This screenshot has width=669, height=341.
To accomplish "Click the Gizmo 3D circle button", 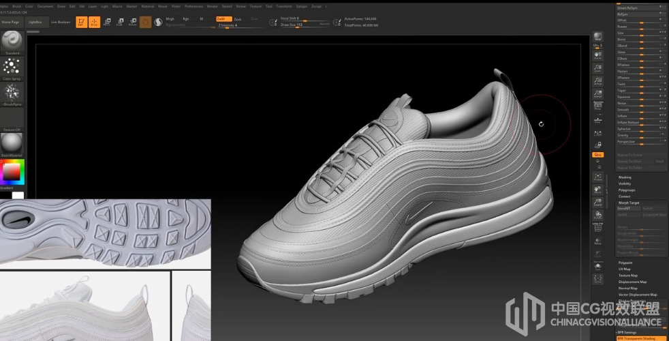I will pos(146,22).
